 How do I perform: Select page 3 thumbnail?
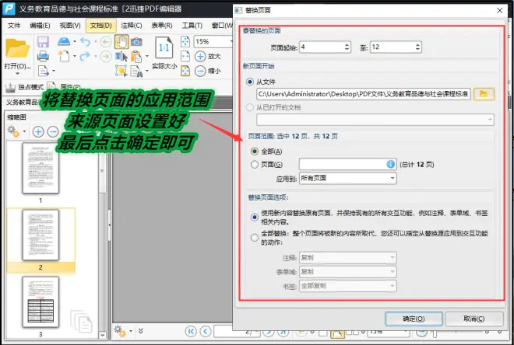(x=40, y=301)
